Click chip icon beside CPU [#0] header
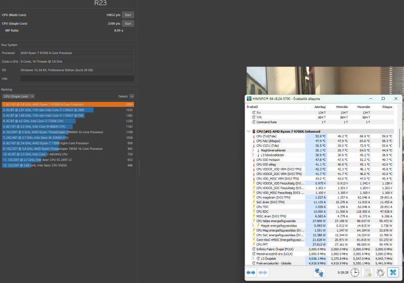This screenshot has width=404, height=283. coord(254,132)
